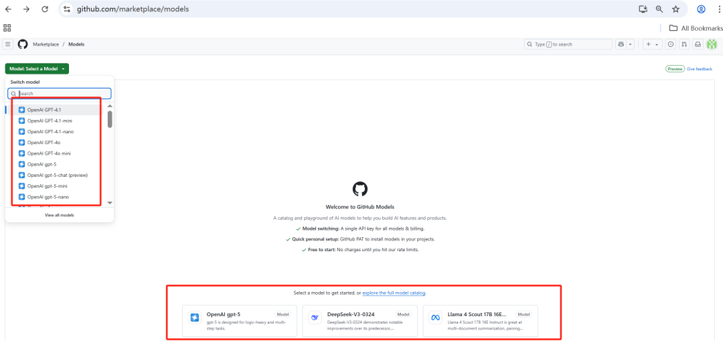Click the model list scroll up arrow
Screen dimensions: 723x341
click(x=110, y=105)
